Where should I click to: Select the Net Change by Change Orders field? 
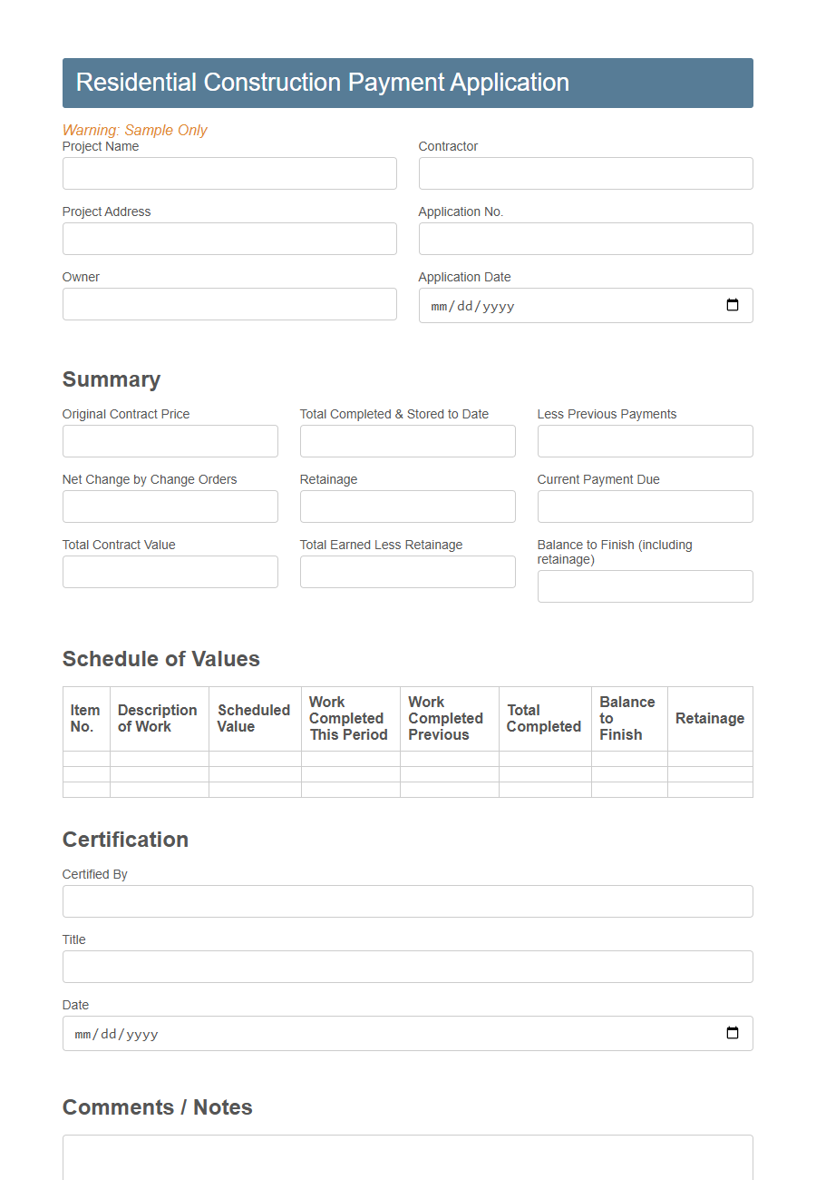170,506
